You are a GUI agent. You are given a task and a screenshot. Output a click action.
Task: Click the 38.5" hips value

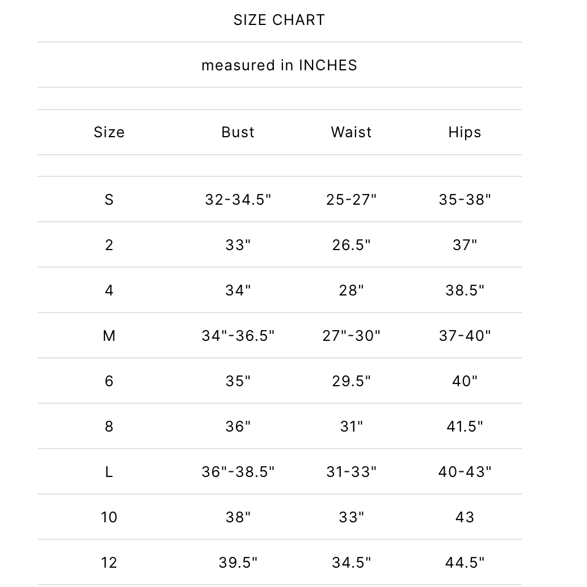pyautogui.click(x=464, y=290)
